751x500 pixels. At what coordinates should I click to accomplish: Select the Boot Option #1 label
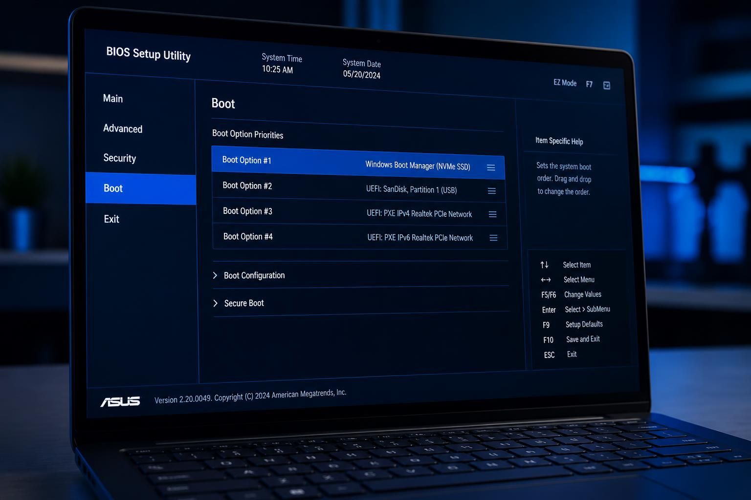tap(246, 160)
